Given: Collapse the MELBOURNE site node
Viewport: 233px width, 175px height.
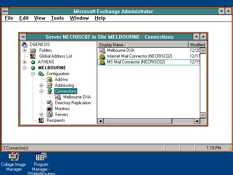Looking at the screenshot, I should point(24,68).
